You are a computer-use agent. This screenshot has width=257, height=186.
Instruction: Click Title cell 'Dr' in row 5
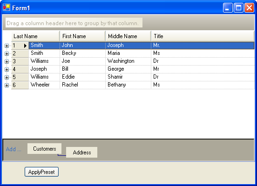203,77
